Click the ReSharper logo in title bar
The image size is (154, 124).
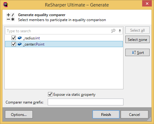click(x=6, y=5)
